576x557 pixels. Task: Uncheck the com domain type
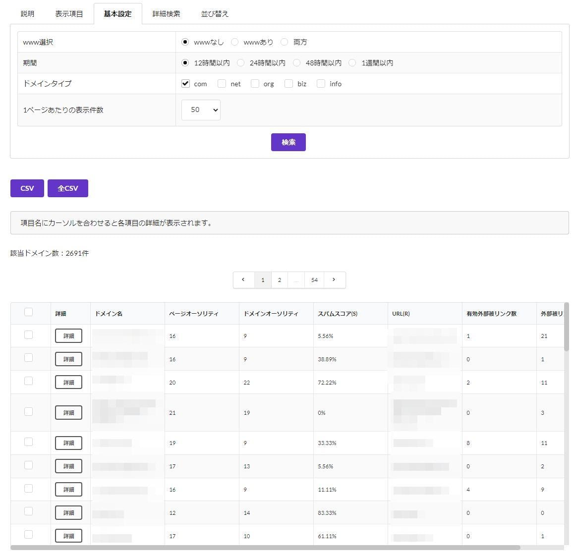[x=185, y=83]
